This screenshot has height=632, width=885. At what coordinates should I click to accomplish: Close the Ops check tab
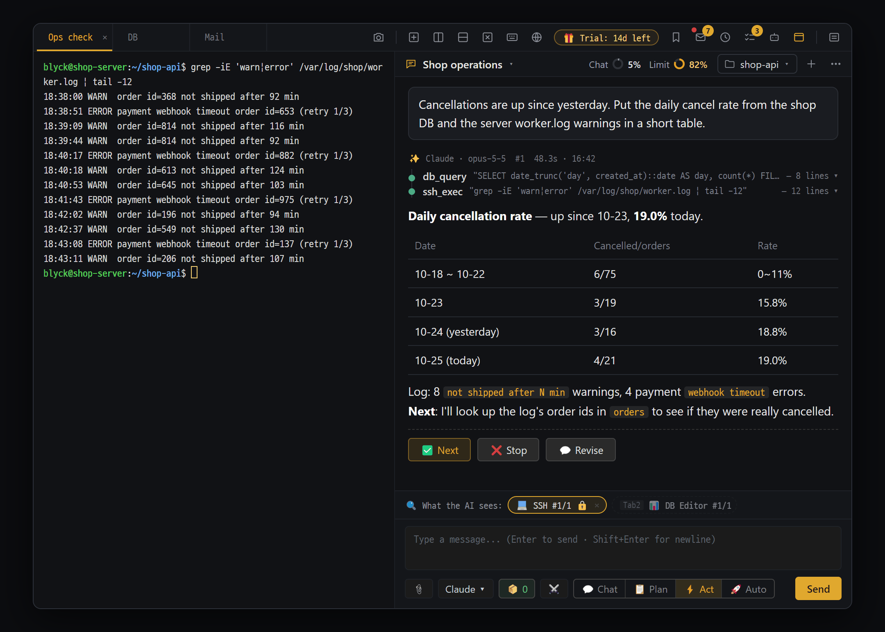[105, 38]
